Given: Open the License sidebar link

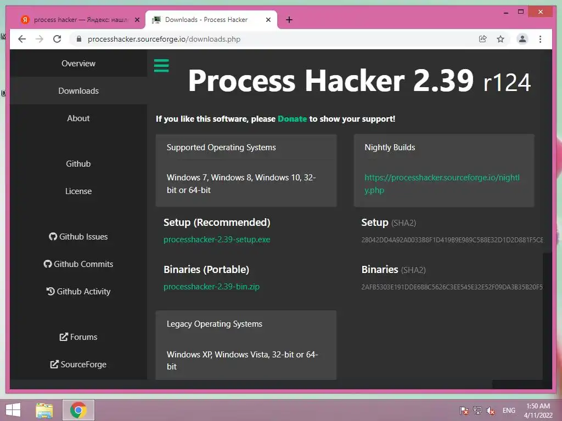Looking at the screenshot, I should pos(78,191).
